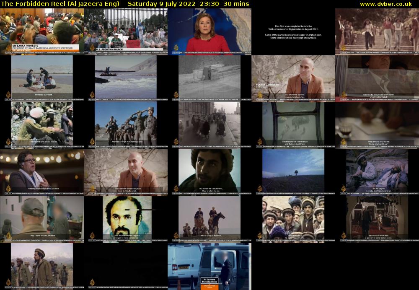Click the www.dvber.co.uk link
The image size is (419, 290).
386,4
